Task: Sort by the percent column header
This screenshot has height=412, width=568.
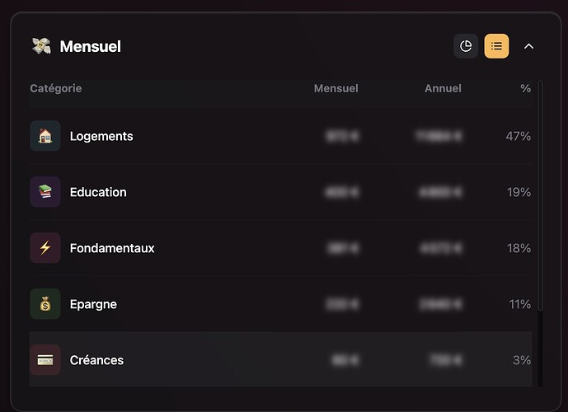Action: tap(526, 88)
